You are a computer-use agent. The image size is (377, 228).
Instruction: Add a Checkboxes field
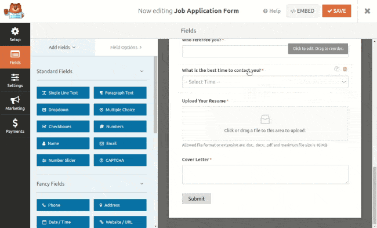coord(63,126)
